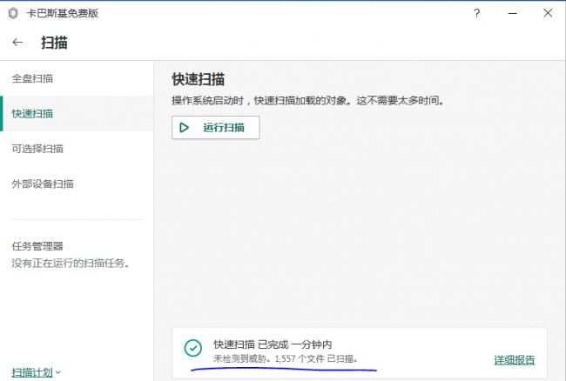Open the 外部设备扫描 tab
The image size is (566, 381).
[x=77, y=184]
